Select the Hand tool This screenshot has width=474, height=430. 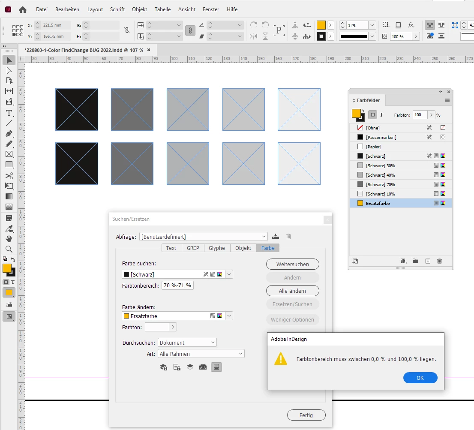(9, 239)
